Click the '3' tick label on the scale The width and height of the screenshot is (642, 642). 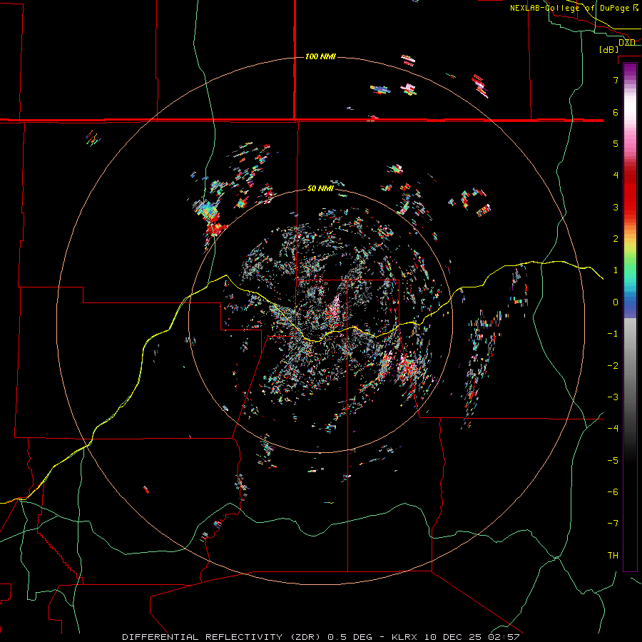click(x=616, y=207)
